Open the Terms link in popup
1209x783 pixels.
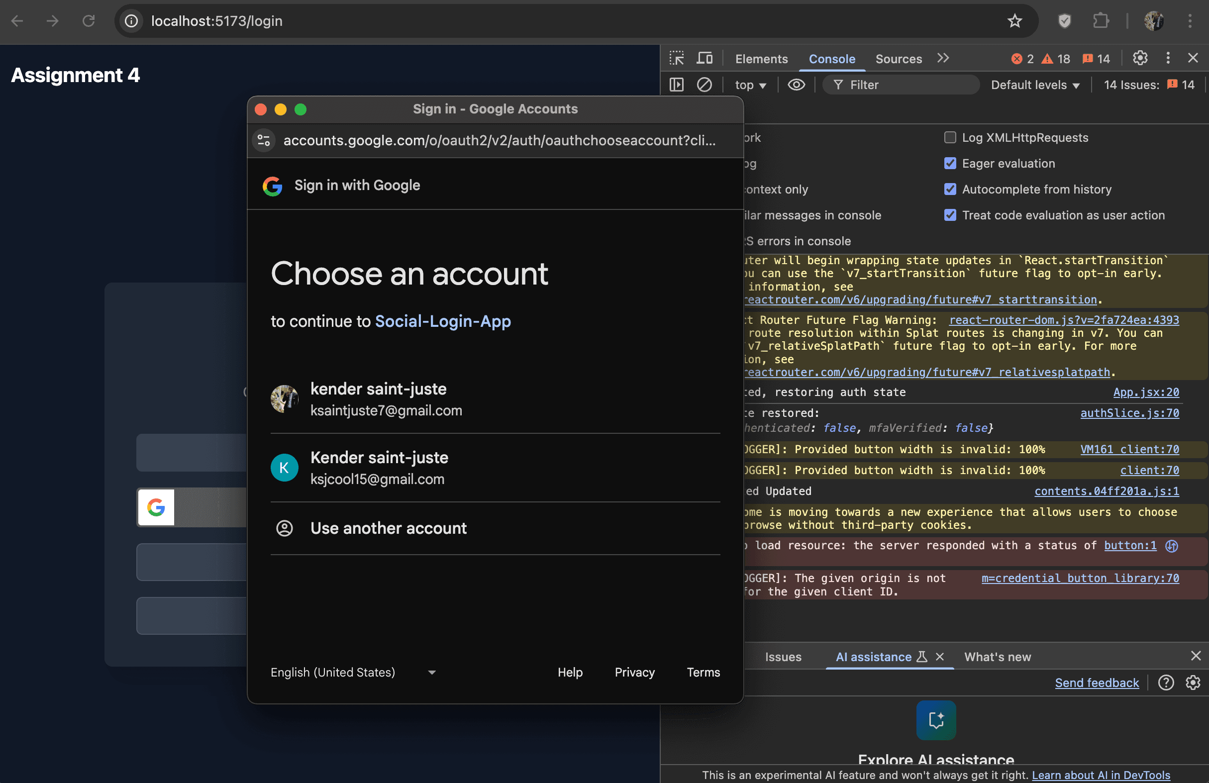tap(703, 672)
